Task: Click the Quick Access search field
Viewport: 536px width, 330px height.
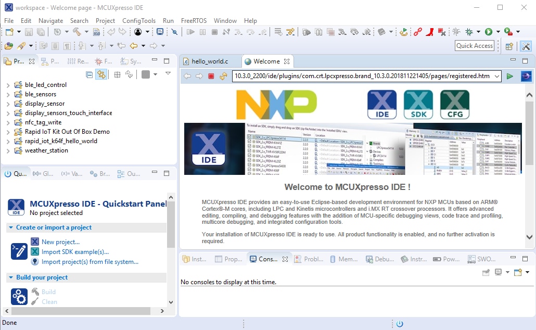Action: tap(474, 46)
